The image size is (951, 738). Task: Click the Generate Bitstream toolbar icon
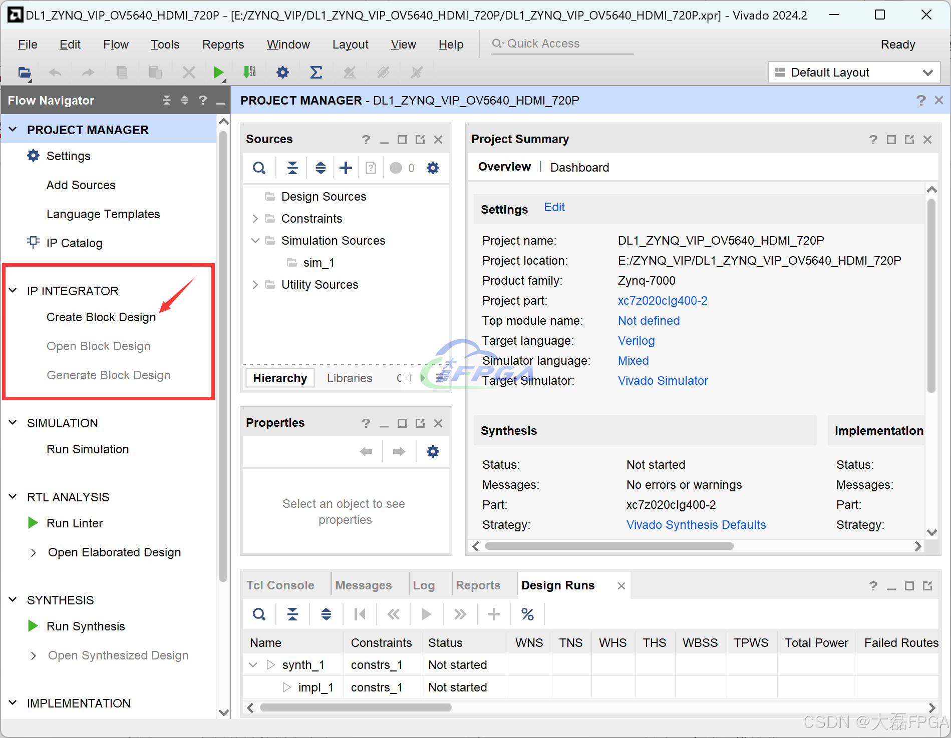click(249, 73)
